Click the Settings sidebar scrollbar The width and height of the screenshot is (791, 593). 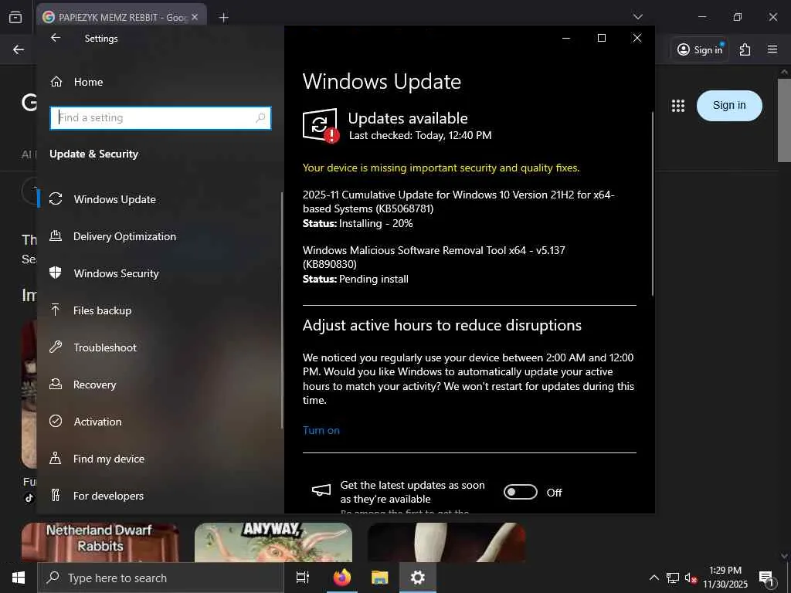(282, 310)
